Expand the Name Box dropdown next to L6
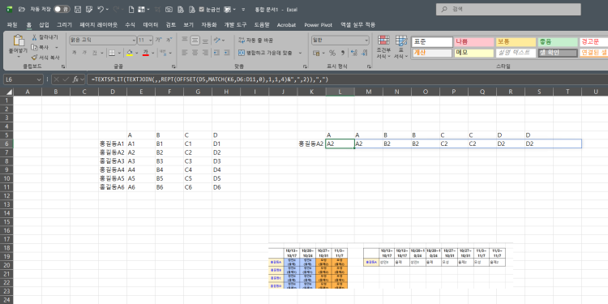The height and width of the screenshot is (304, 608). (39, 79)
